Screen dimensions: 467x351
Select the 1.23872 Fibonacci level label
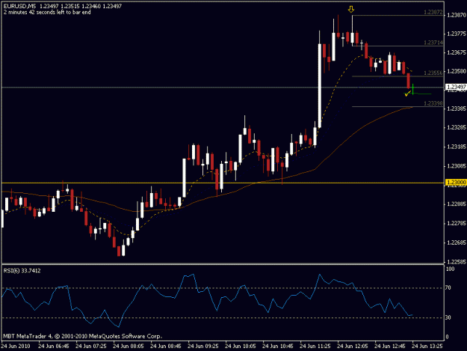click(x=433, y=12)
